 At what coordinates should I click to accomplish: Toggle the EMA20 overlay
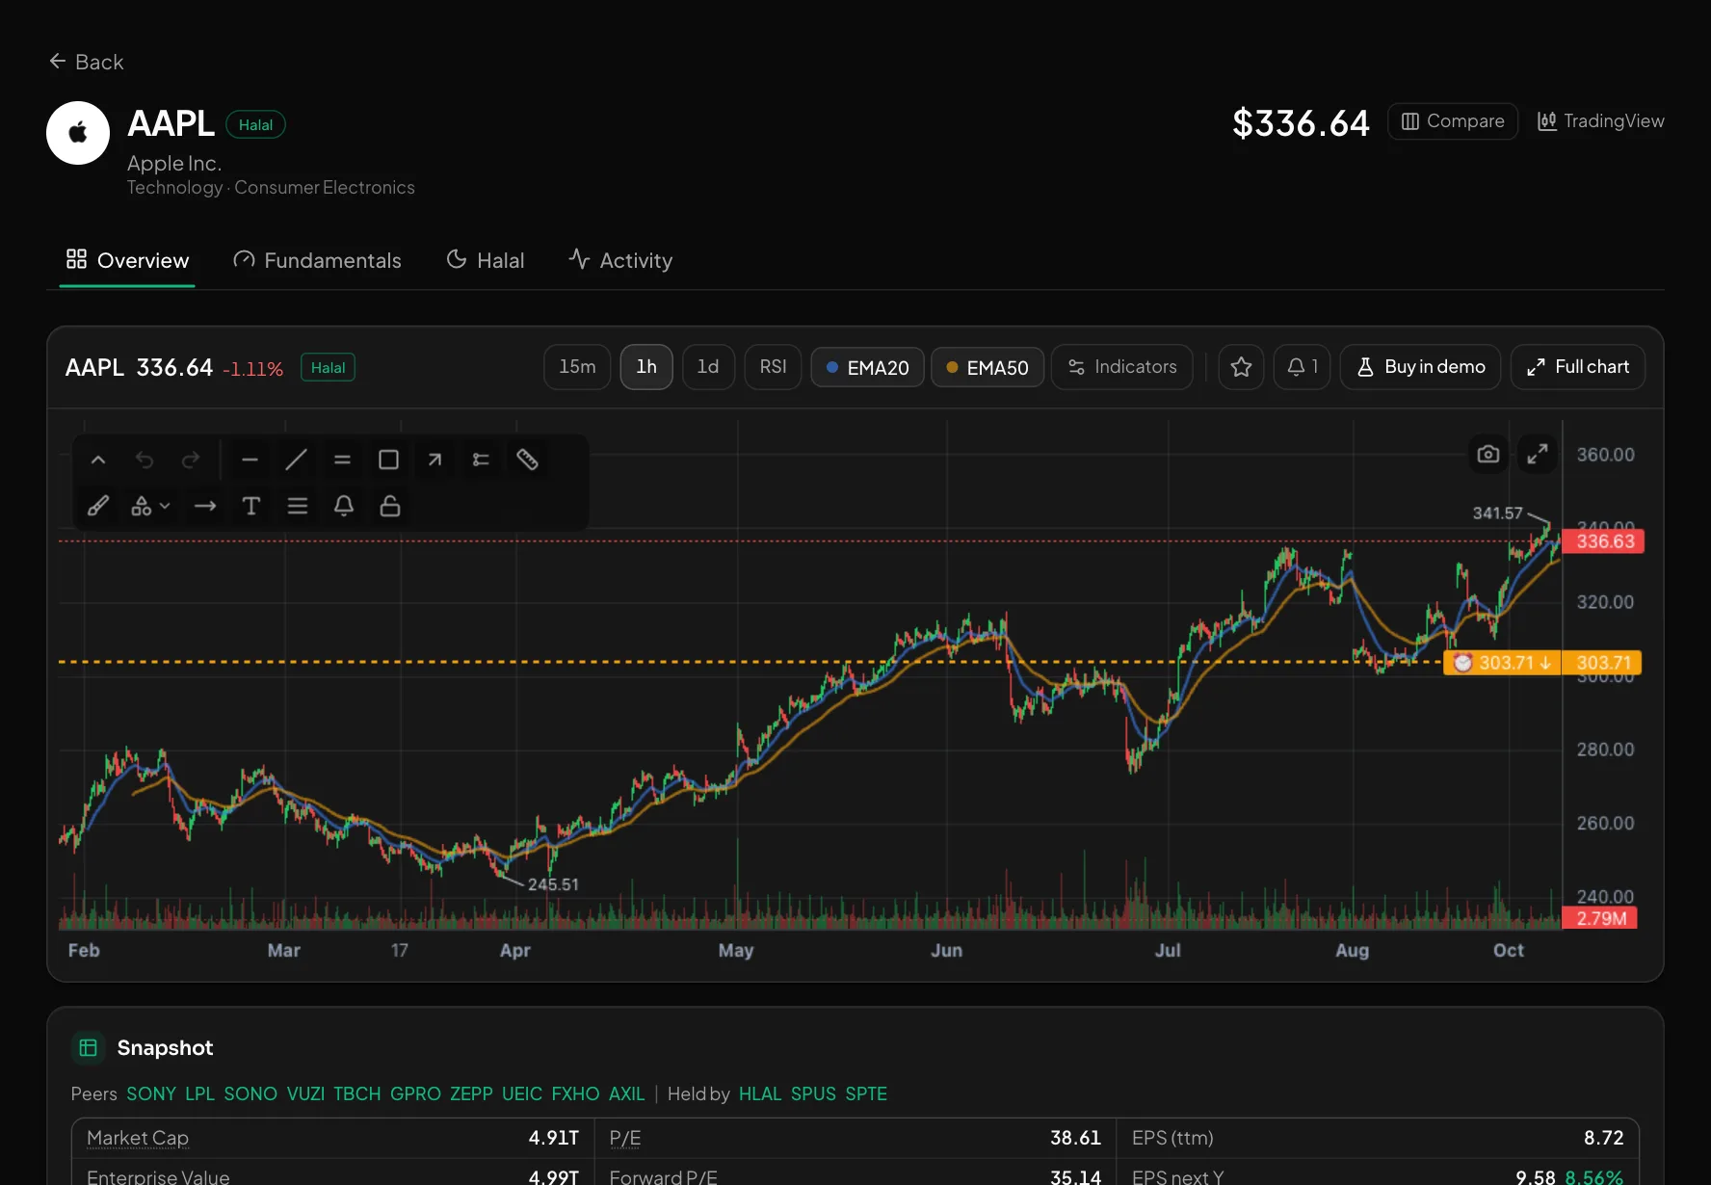(x=868, y=367)
